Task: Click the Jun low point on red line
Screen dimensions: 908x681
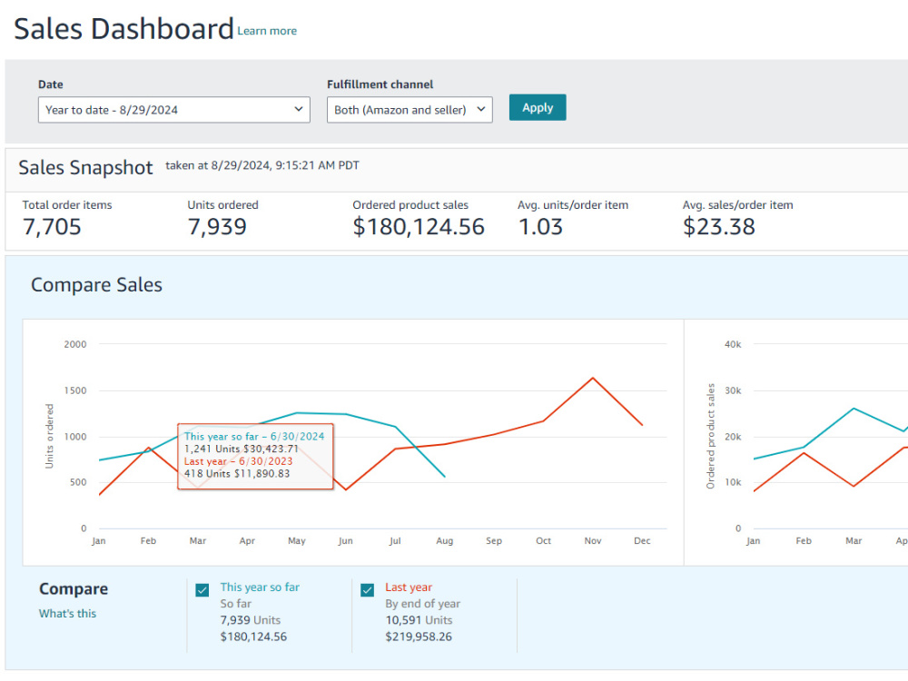Action: point(346,490)
